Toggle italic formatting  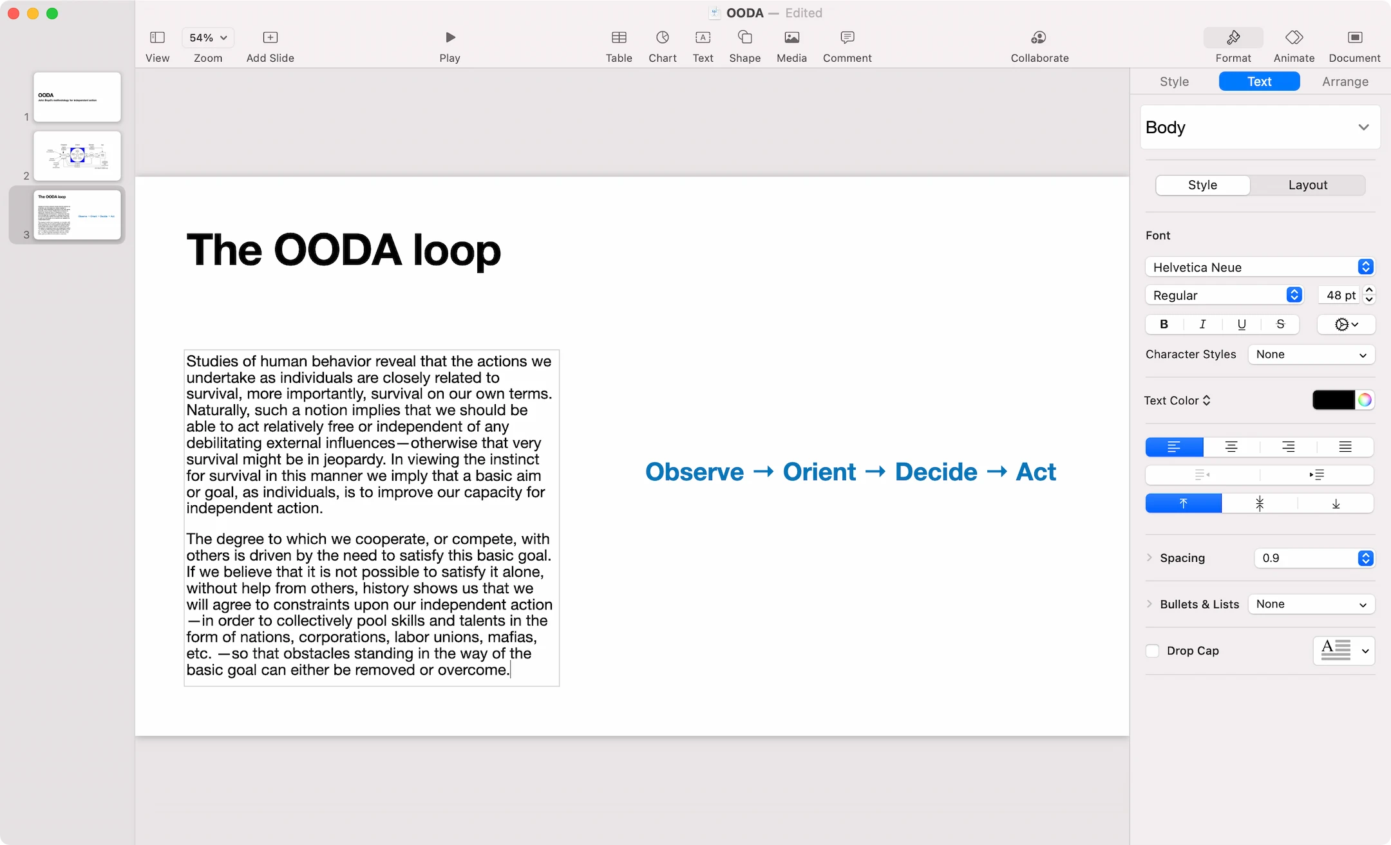point(1202,324)
